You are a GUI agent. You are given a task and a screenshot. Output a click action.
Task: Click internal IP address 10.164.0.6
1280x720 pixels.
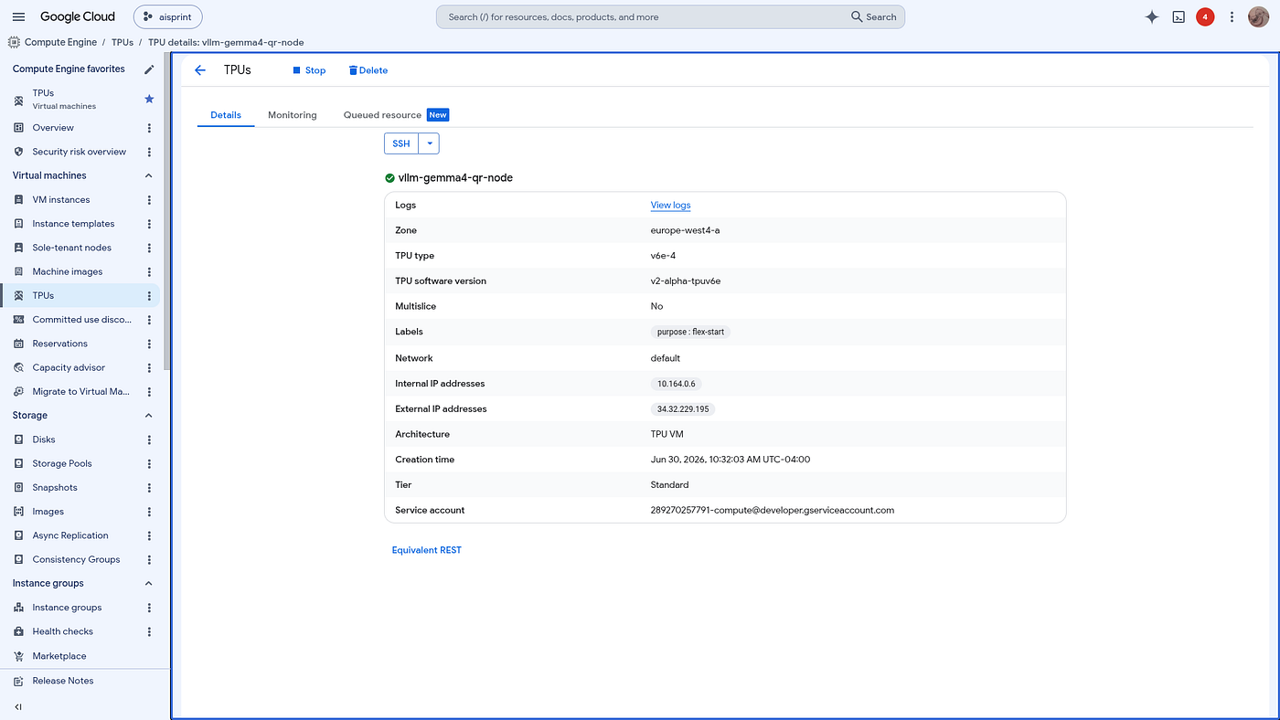[x=677, y=384]
